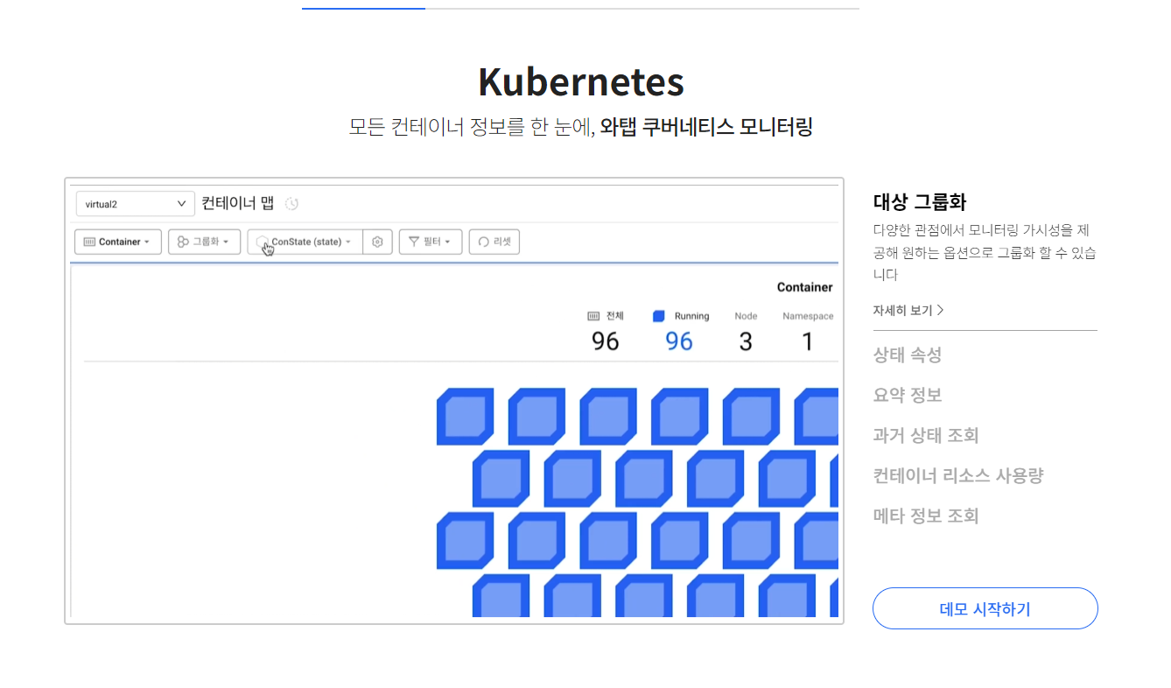Click the Kubernetes heading
This screenshot has height=688, width=1171.
581,82
